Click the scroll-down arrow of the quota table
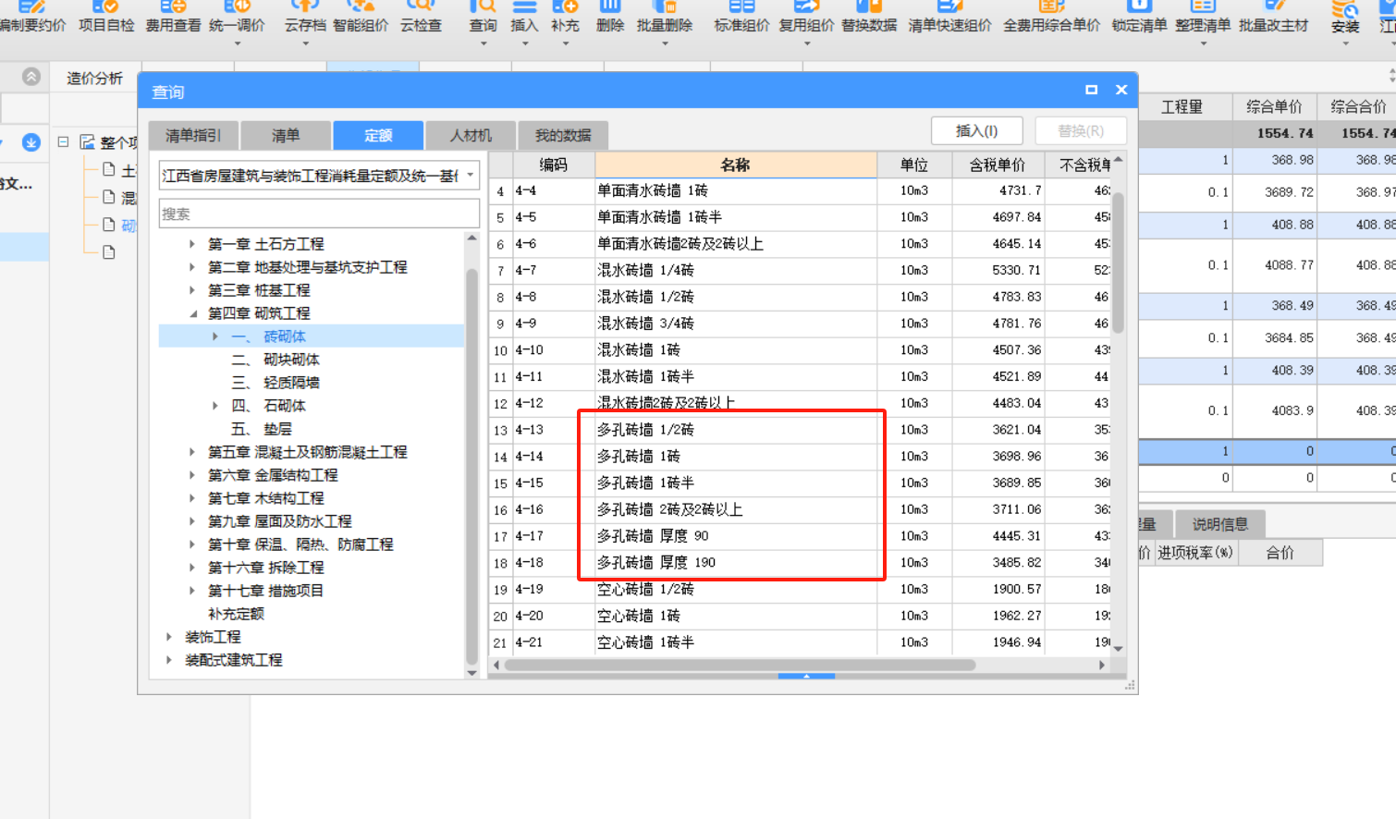This screenshot has width=1396, height=819. pos(1118,649)
